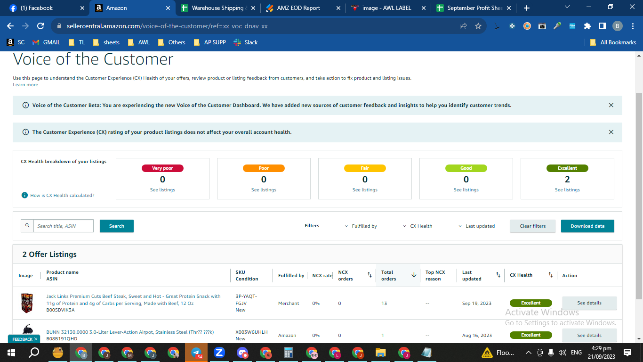Image resolution: width=643 pixels, height=362 pixels.
Task: Open the camera screenshot extension
Action: (x=542, y=26)
